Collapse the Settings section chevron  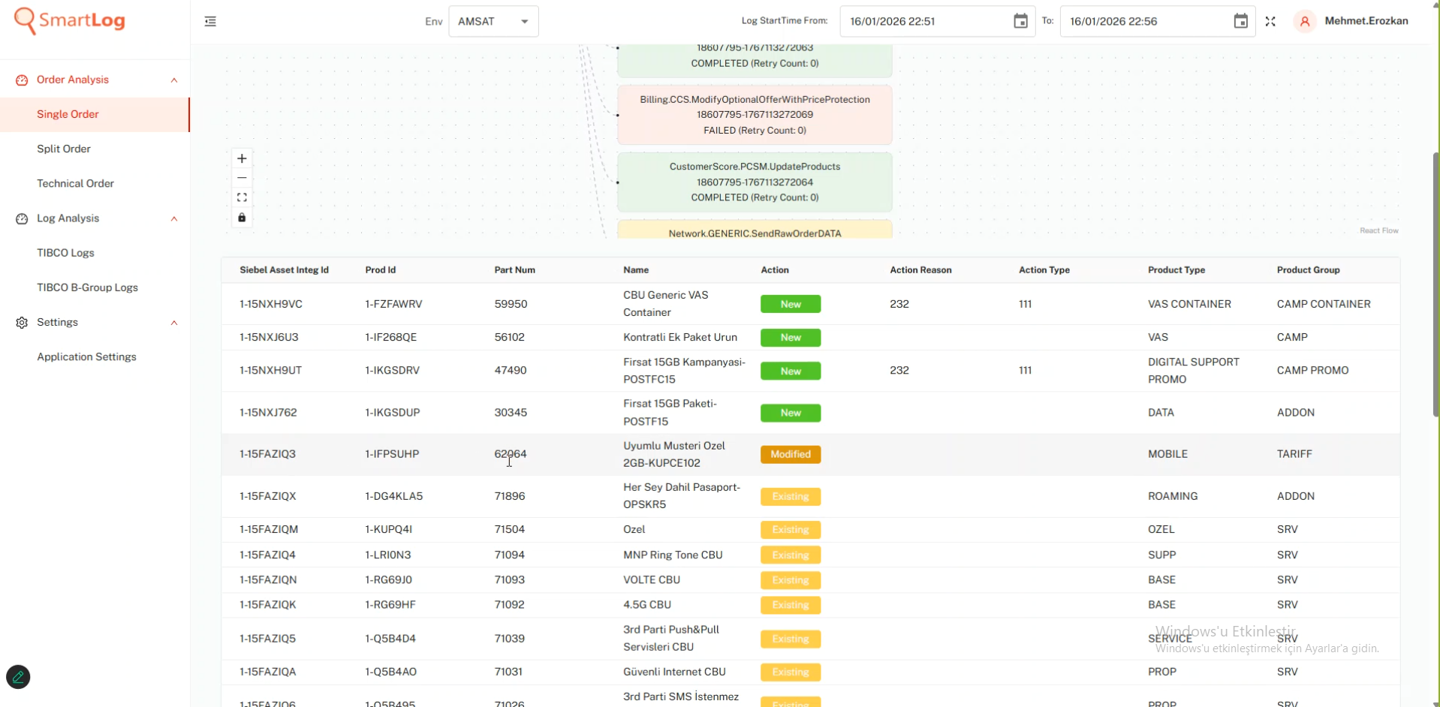(174, 323)
